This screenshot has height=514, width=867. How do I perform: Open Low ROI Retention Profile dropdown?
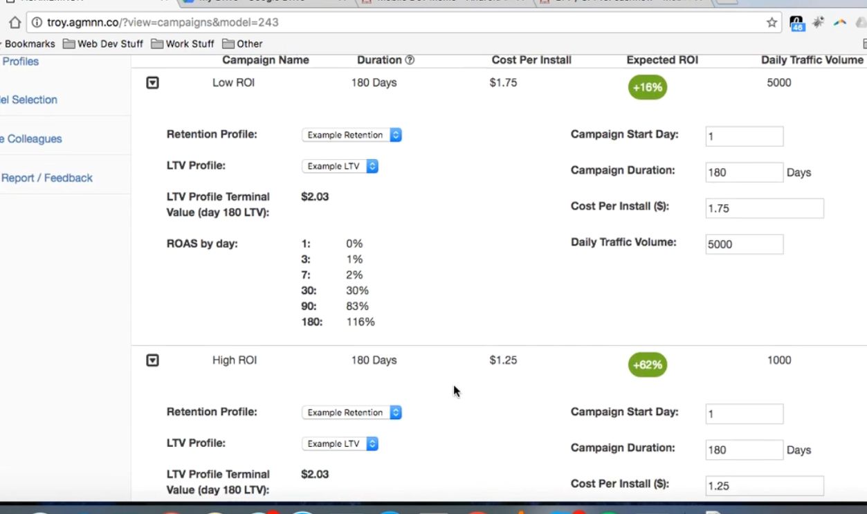click(x=352, y=135)
